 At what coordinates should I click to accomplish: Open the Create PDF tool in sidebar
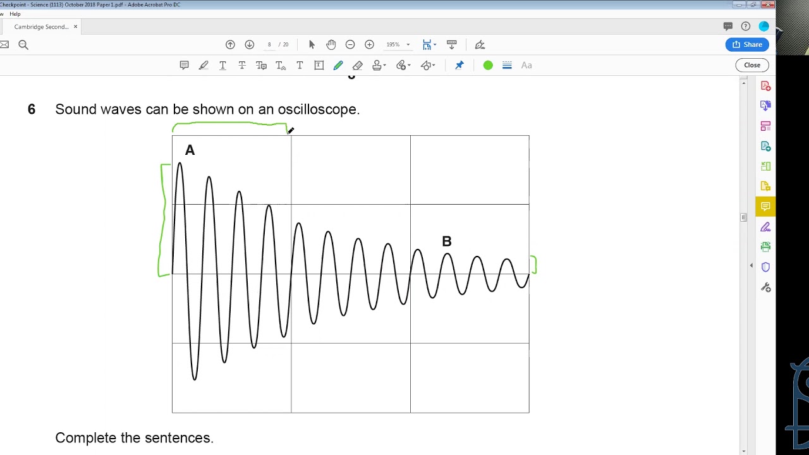[765, 85]
